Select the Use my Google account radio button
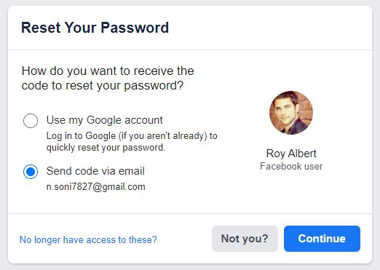The width and height of the screenshot is (380, 270). pos(31,121)
